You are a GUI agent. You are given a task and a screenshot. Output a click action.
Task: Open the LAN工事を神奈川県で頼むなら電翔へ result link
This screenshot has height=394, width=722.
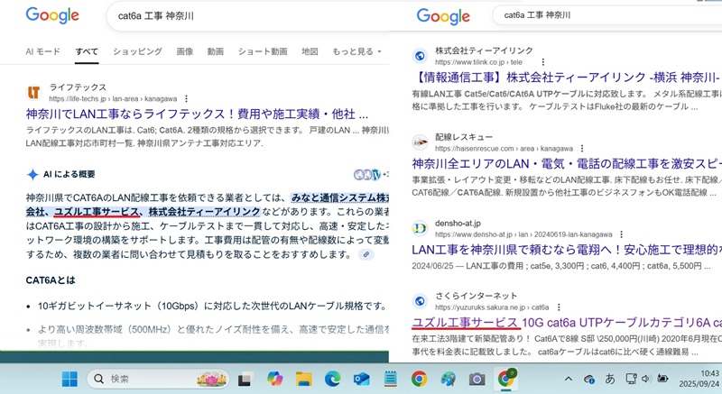point(567,250)
